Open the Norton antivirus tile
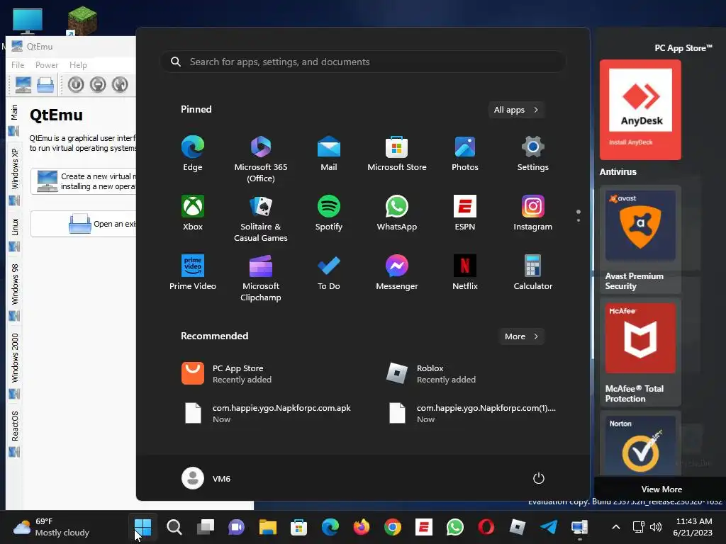This screenshot has width=726, height=544. click(x=640, y=444)
